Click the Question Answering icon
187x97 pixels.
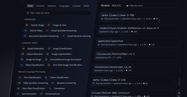(x=53, y=83)
